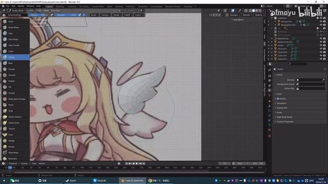The image size is (328, 184).
Task: Open the Options popover in header
Action: click(x=259, y=15)
